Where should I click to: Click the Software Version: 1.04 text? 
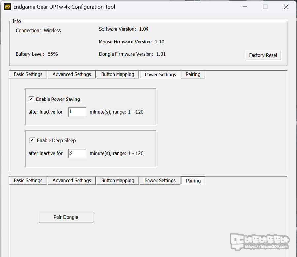(x=123, y=29)
